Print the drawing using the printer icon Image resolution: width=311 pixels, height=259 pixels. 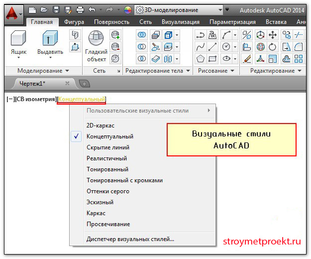point(80,10)
